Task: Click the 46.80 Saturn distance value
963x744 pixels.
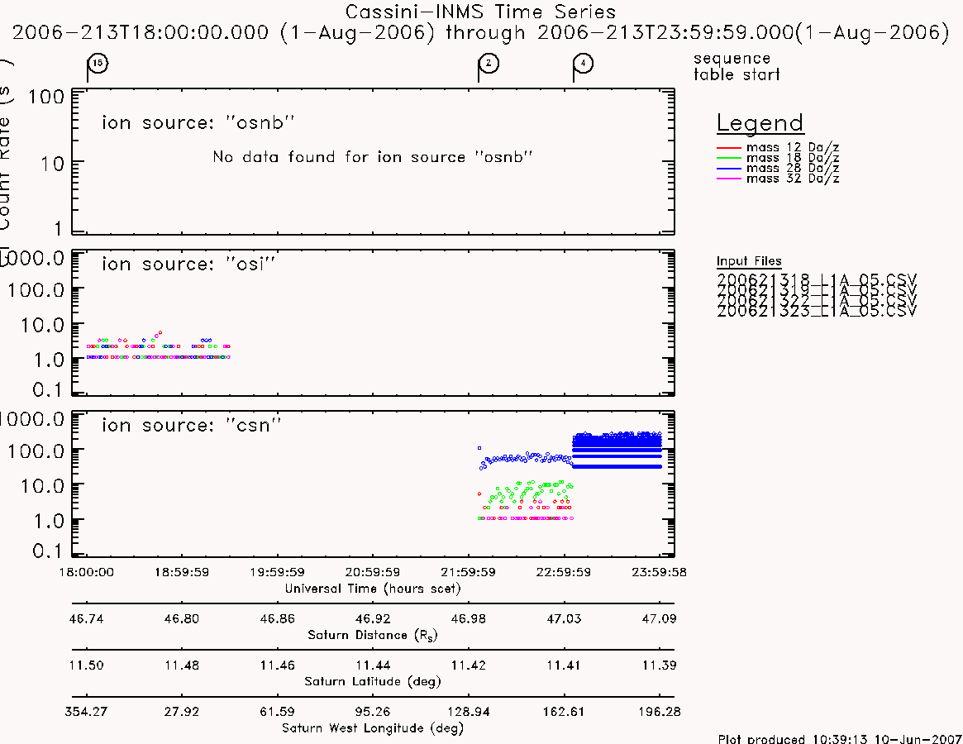Action: point(182,618)
